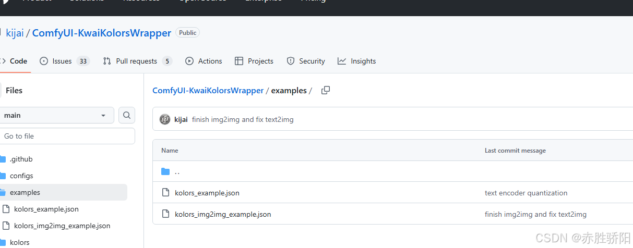Click the Issues circle-dot icon

(x=44, y=61)
